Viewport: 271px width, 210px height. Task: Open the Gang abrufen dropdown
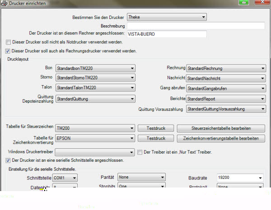click(x=226, y=88)
